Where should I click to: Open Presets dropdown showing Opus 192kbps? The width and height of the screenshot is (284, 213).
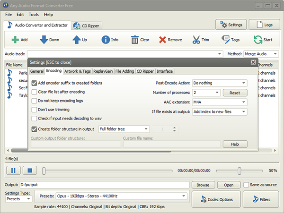(x=121, y=196)
